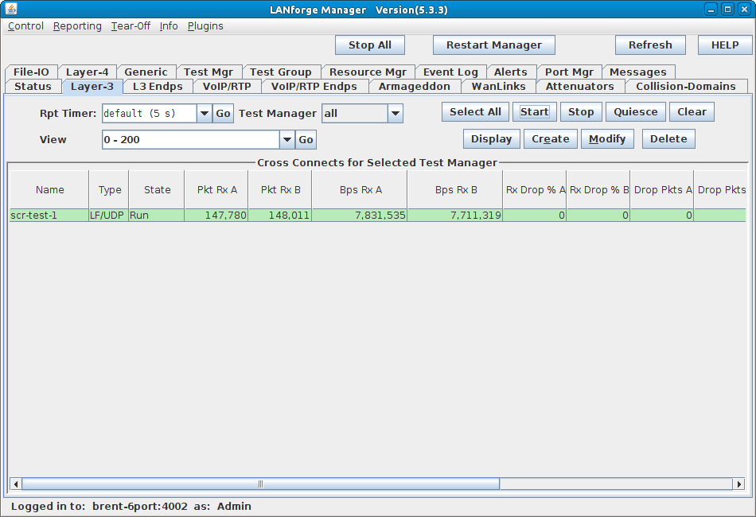The image size is (756, 517).
Task: Click the 7,831,535 Bps Rx A cell
Action: pyautogui.click(x=360, y=216)
